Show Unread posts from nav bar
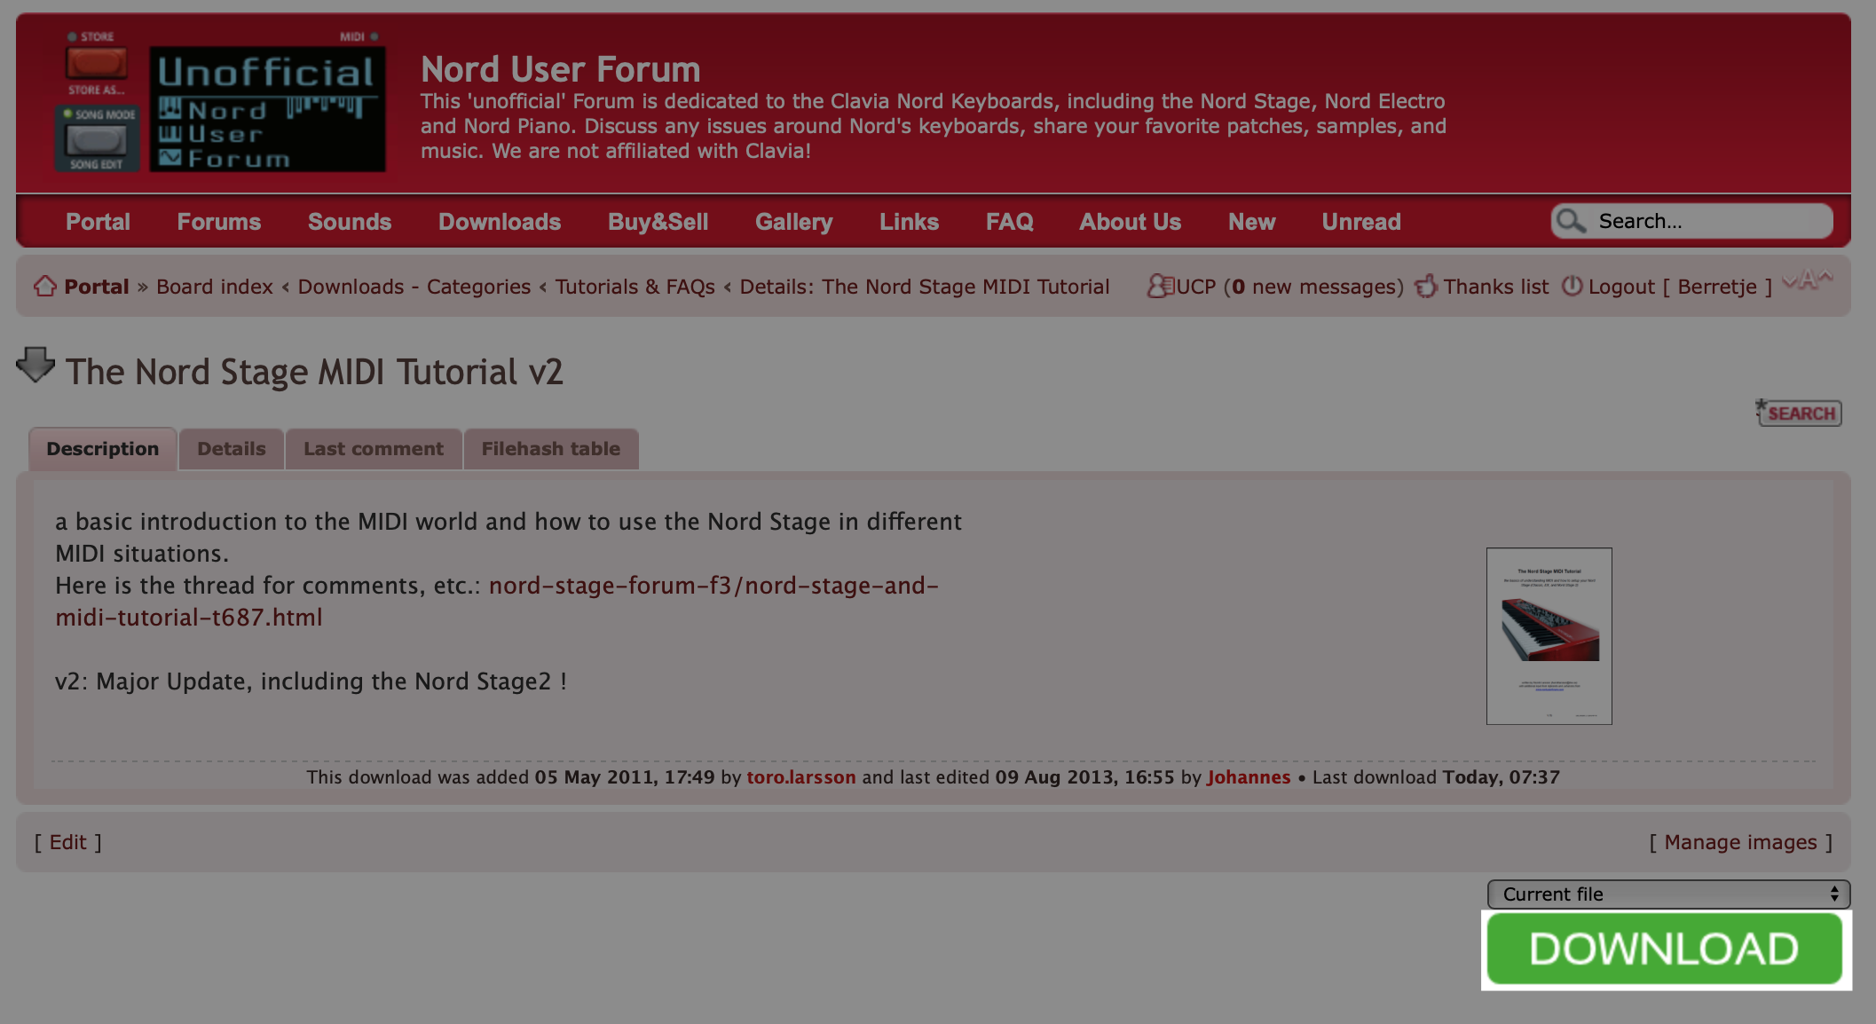 click(x=1361, y=222)
